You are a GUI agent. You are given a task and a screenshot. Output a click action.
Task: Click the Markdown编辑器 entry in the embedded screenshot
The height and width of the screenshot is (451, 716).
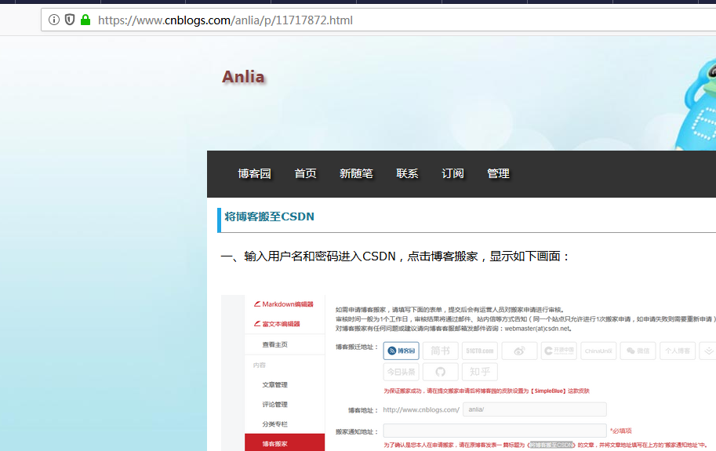pyautogui.click(x=284, y=304)
